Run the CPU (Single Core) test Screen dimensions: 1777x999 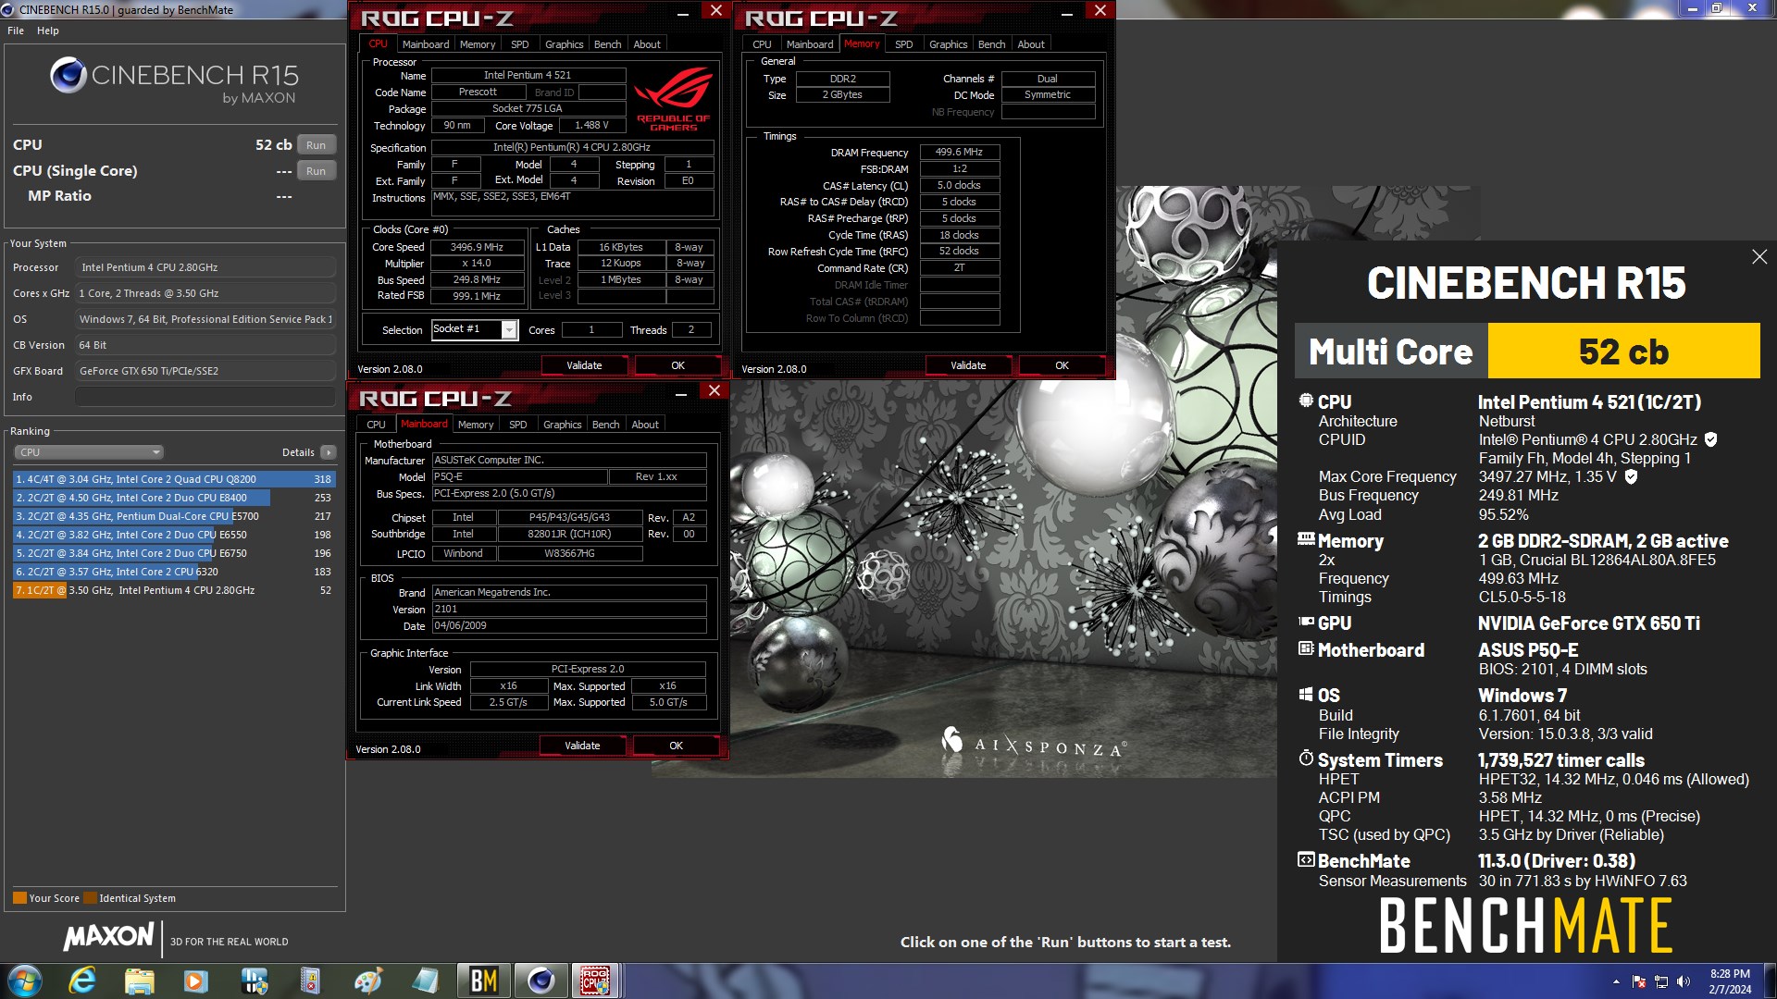[x=317, y=171]
